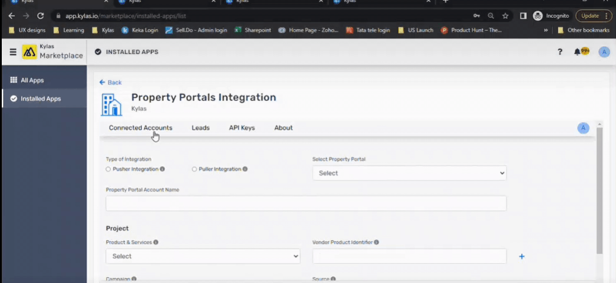Open the Product Hunt bookmark
This screenshot has width=616, height=283.
[472, 30]
